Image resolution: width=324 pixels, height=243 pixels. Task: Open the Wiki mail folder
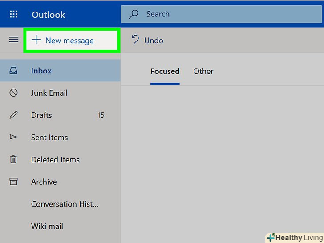(x=60, y=226)
